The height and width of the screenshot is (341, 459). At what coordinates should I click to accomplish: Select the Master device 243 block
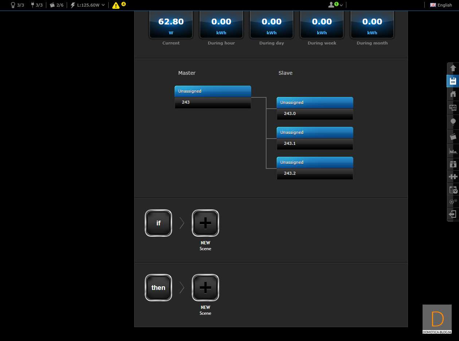(213, 97)
